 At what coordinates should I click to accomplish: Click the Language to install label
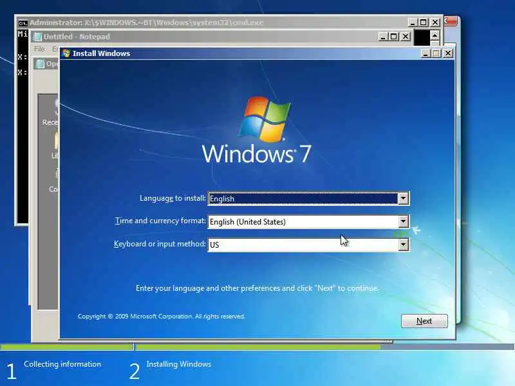[173, 198]
